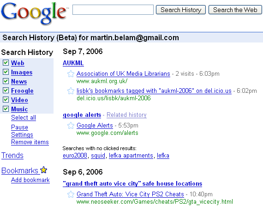Screen dimensions: 263x206
Task: Uncheck the Web checkbox
Action: point(6,63)
